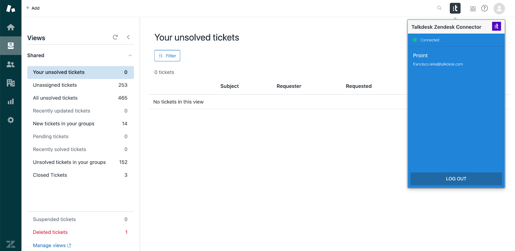Open the user profile avatar menu

tap(499, 8)
